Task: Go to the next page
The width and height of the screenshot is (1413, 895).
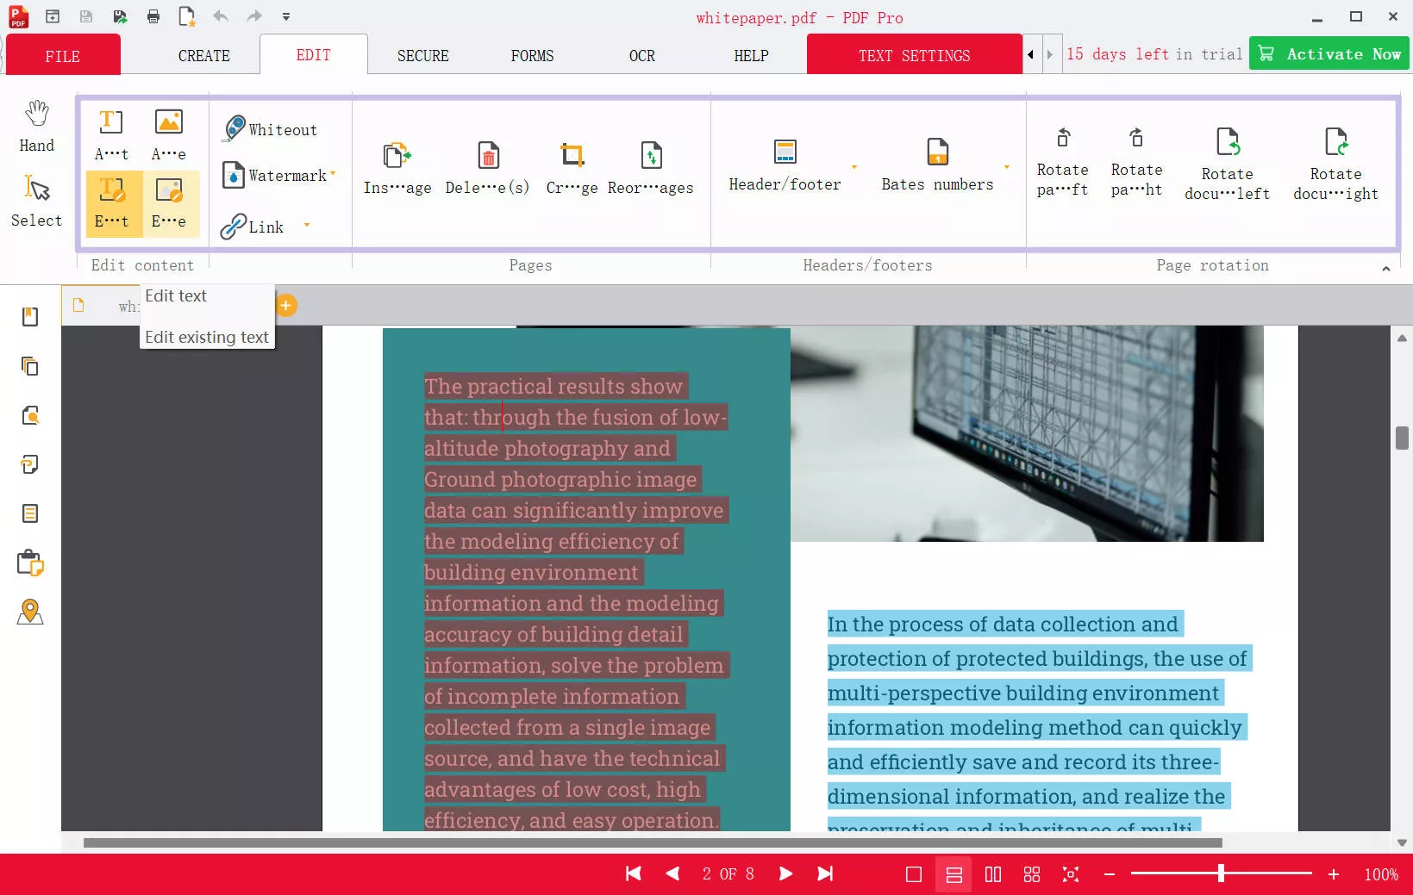Action: pyautogui.click(x=785, y=874)
